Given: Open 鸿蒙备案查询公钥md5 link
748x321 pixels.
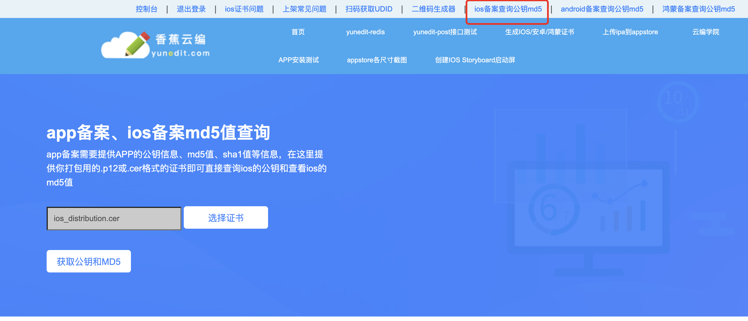Looking at the screenshot, I should tap(698, 9).
